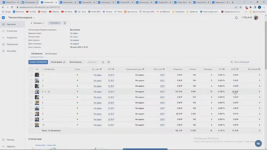Open browser extensions puzzle icon

pos(251,7)
